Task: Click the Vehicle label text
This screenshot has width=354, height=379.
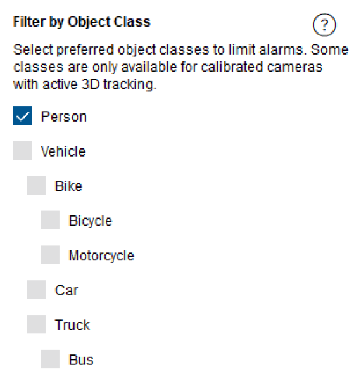Action: tap(63, 151)
